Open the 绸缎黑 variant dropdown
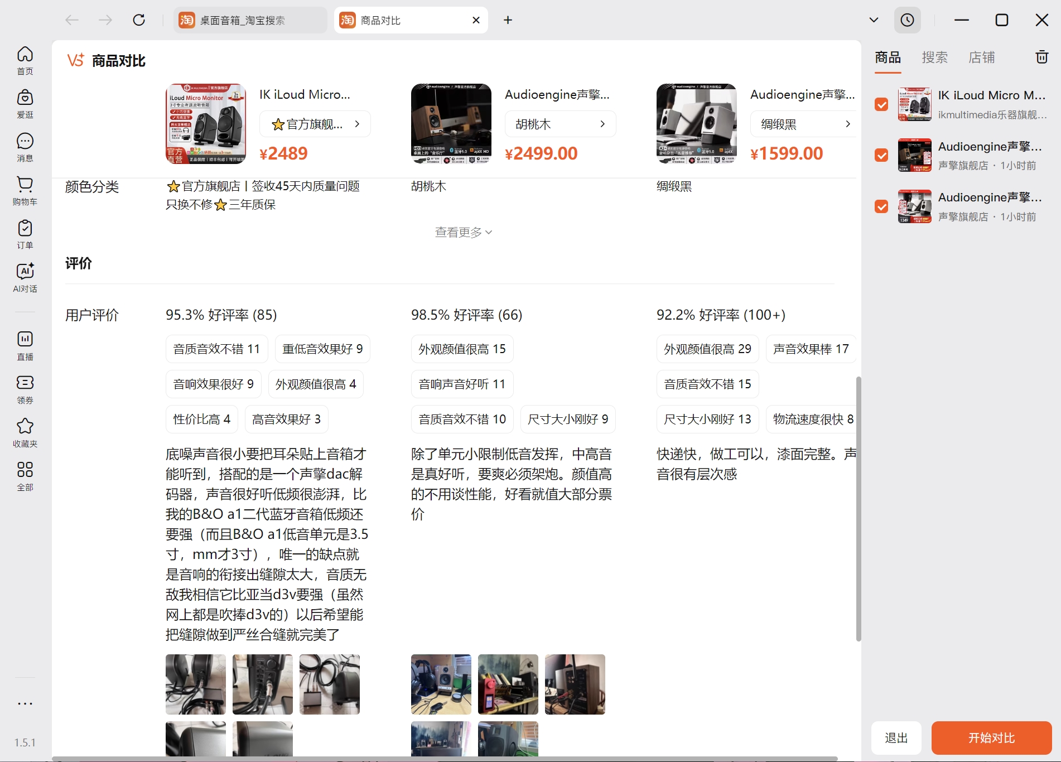Screen dimensions: 1061x762 (804, 123)
